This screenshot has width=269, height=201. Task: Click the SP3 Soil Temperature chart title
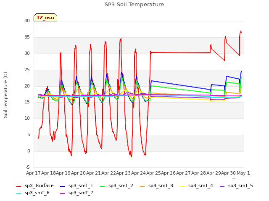pos(134,5)
